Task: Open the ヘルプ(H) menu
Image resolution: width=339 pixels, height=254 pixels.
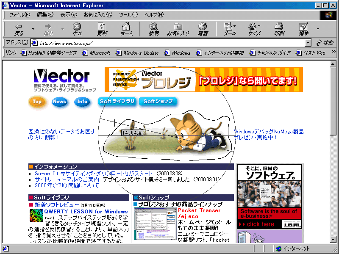Action: (154, 15)
